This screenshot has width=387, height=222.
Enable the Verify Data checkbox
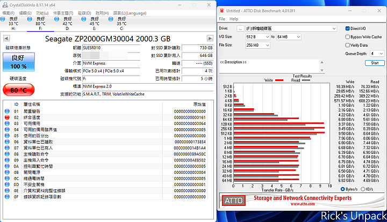[x=348, y=45]
